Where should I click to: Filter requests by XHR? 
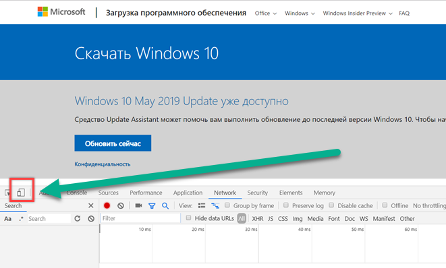tap(258, 219)
